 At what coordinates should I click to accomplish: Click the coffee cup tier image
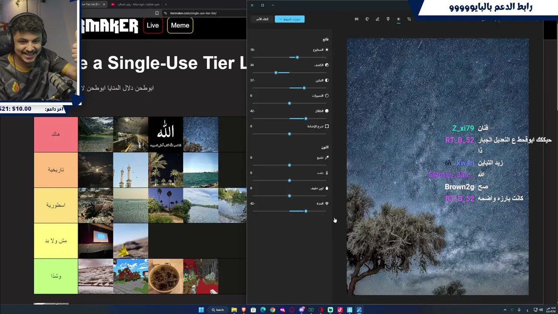point(166,276)
